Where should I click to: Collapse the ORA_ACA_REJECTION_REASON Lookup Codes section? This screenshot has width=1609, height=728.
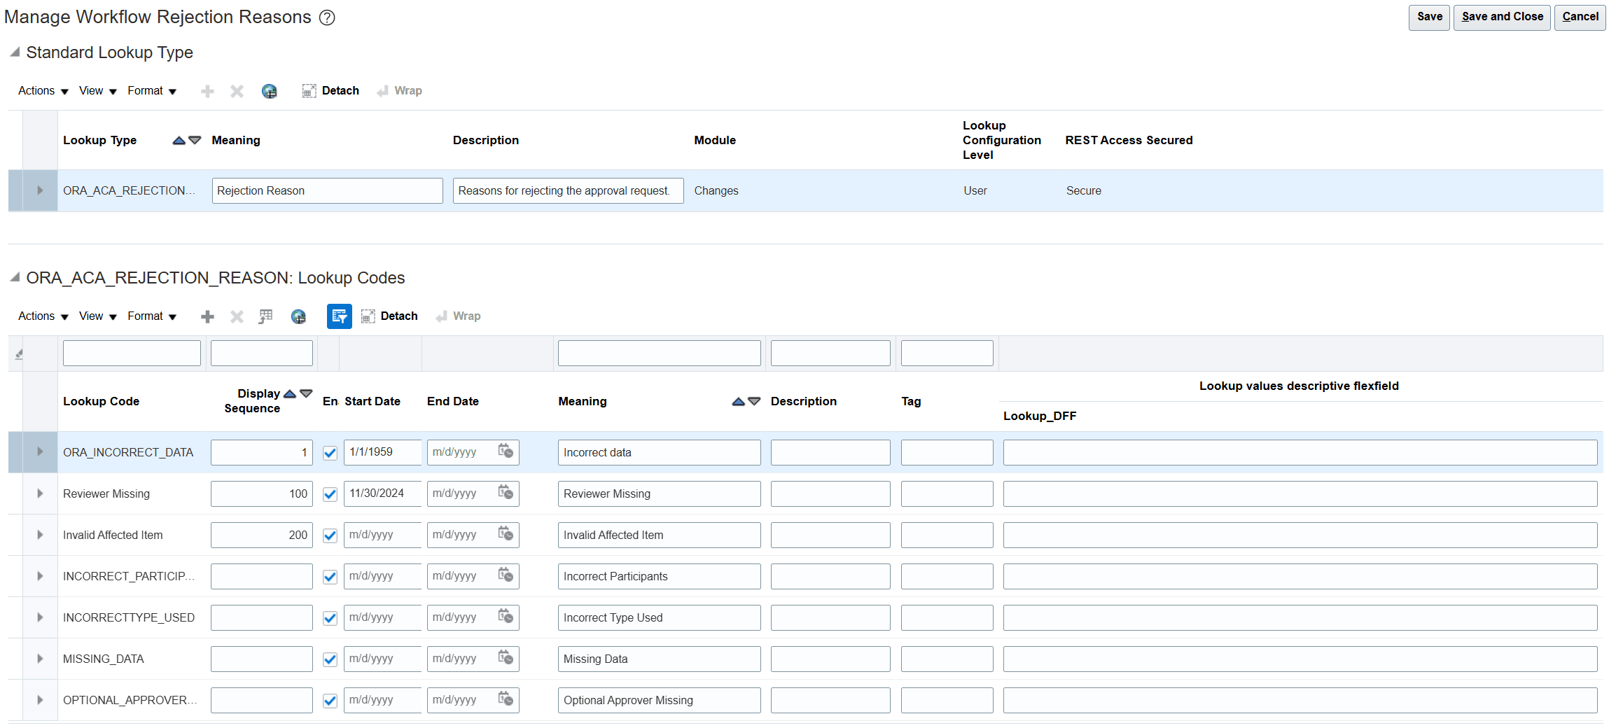[15, 277]
